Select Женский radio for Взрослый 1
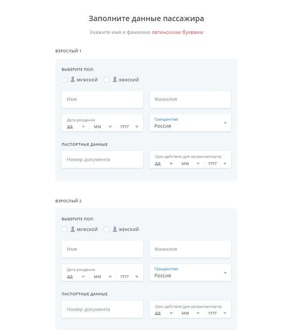This screenshot has height=330, width=301. click(107, 80)
